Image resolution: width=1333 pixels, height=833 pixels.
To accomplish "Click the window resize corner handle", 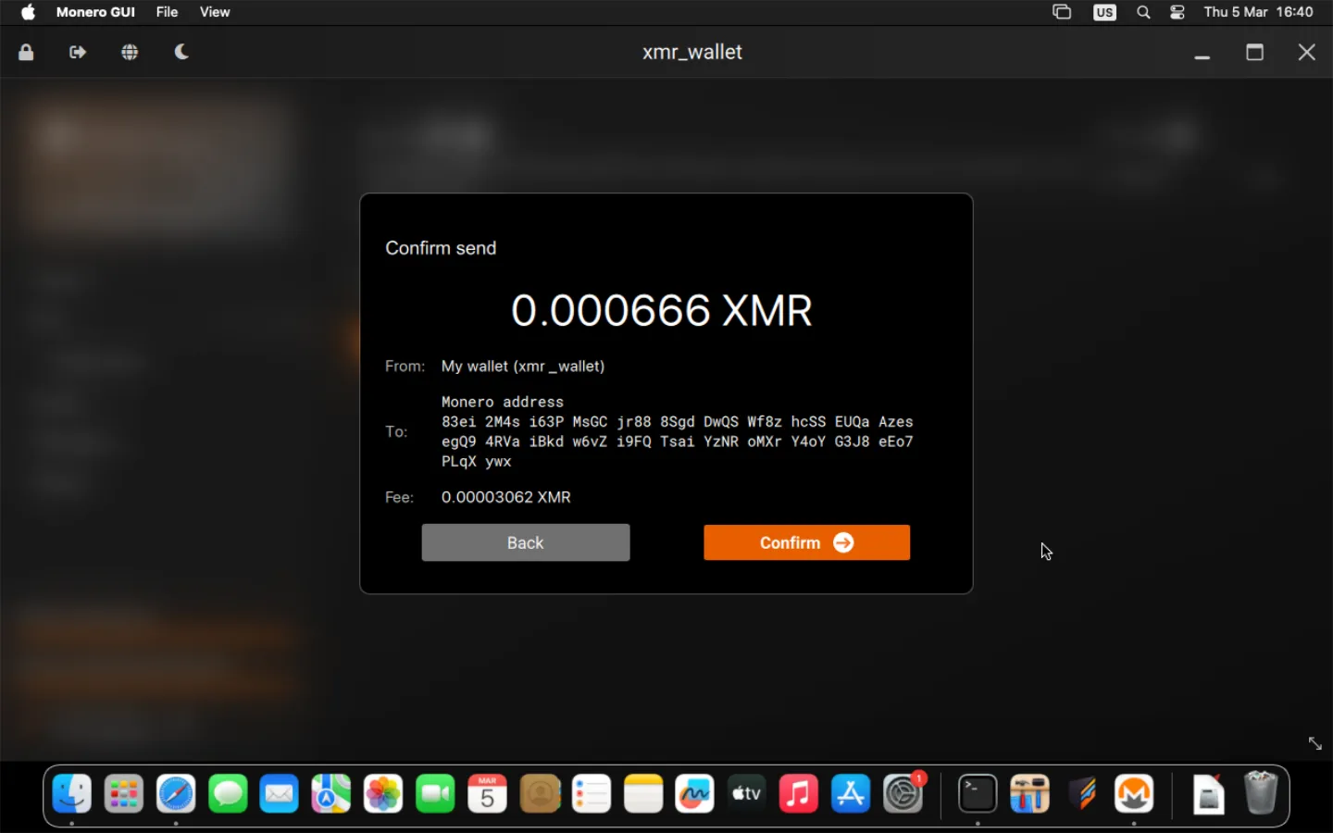I will 1314,743.
